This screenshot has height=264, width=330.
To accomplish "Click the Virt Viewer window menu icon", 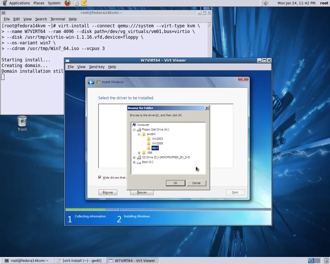I will (x=67, y=60).
